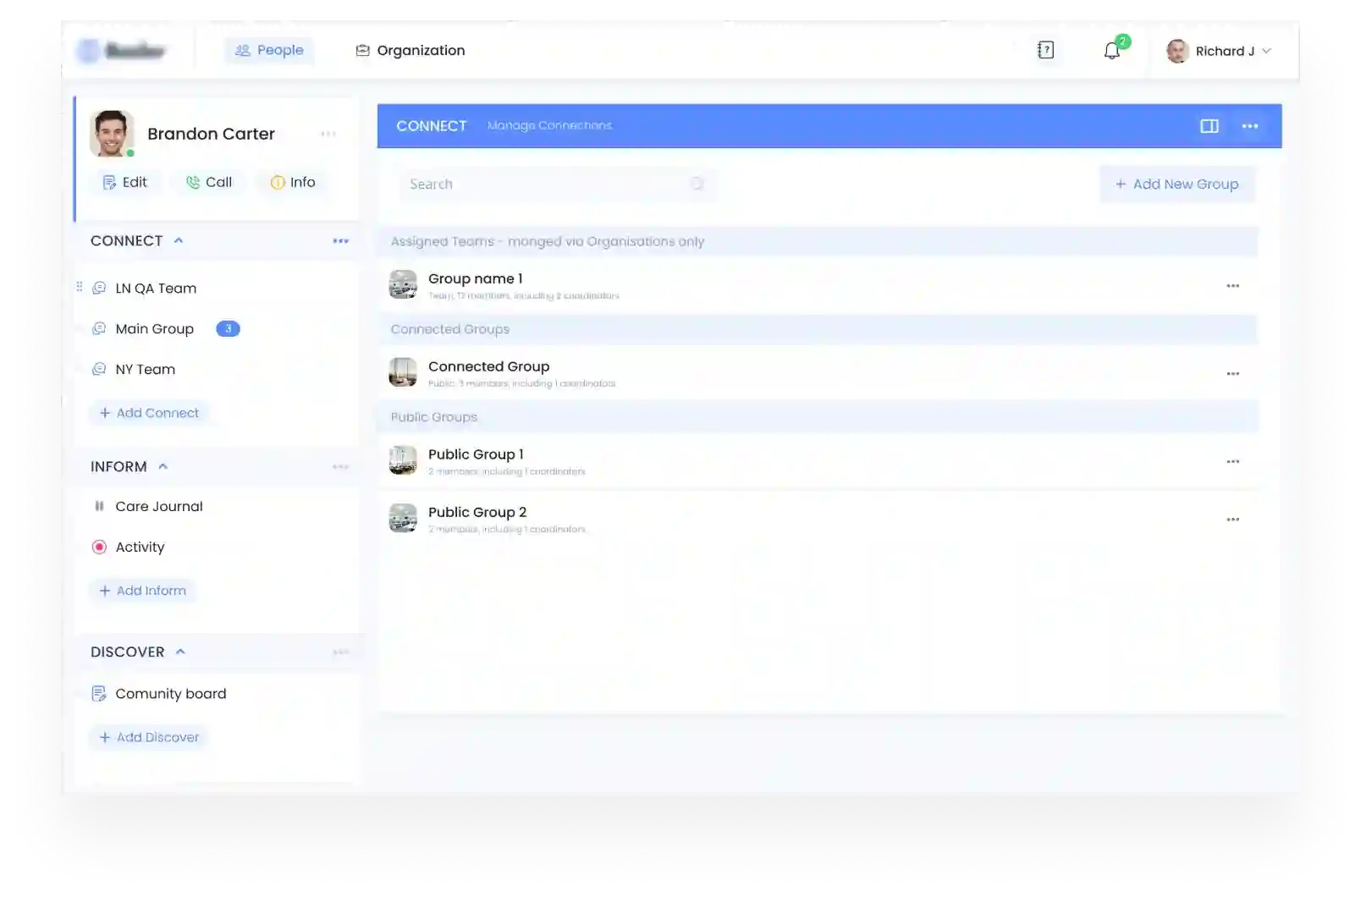Open Brandon Carter's more options dots

click(x=328, y=134)
